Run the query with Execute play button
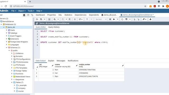The height and width of the screenshot is (95, 169). [114, 19]
